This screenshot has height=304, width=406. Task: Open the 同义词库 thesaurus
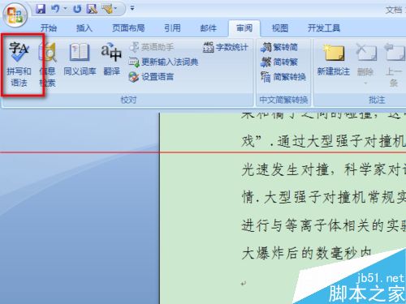click(80, 59)
